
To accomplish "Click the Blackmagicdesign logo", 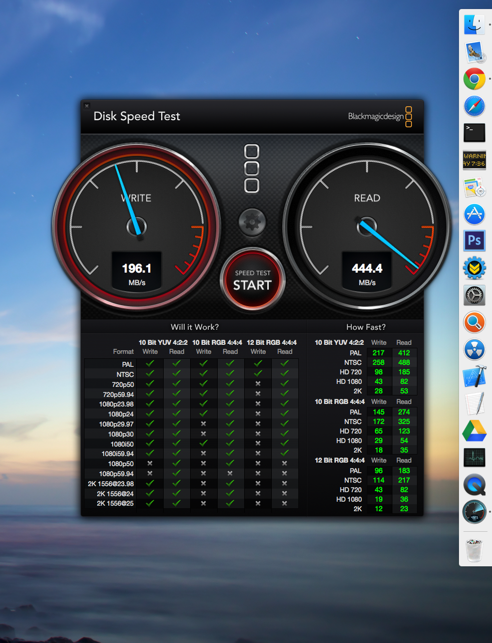I will (x=380, y=116).
